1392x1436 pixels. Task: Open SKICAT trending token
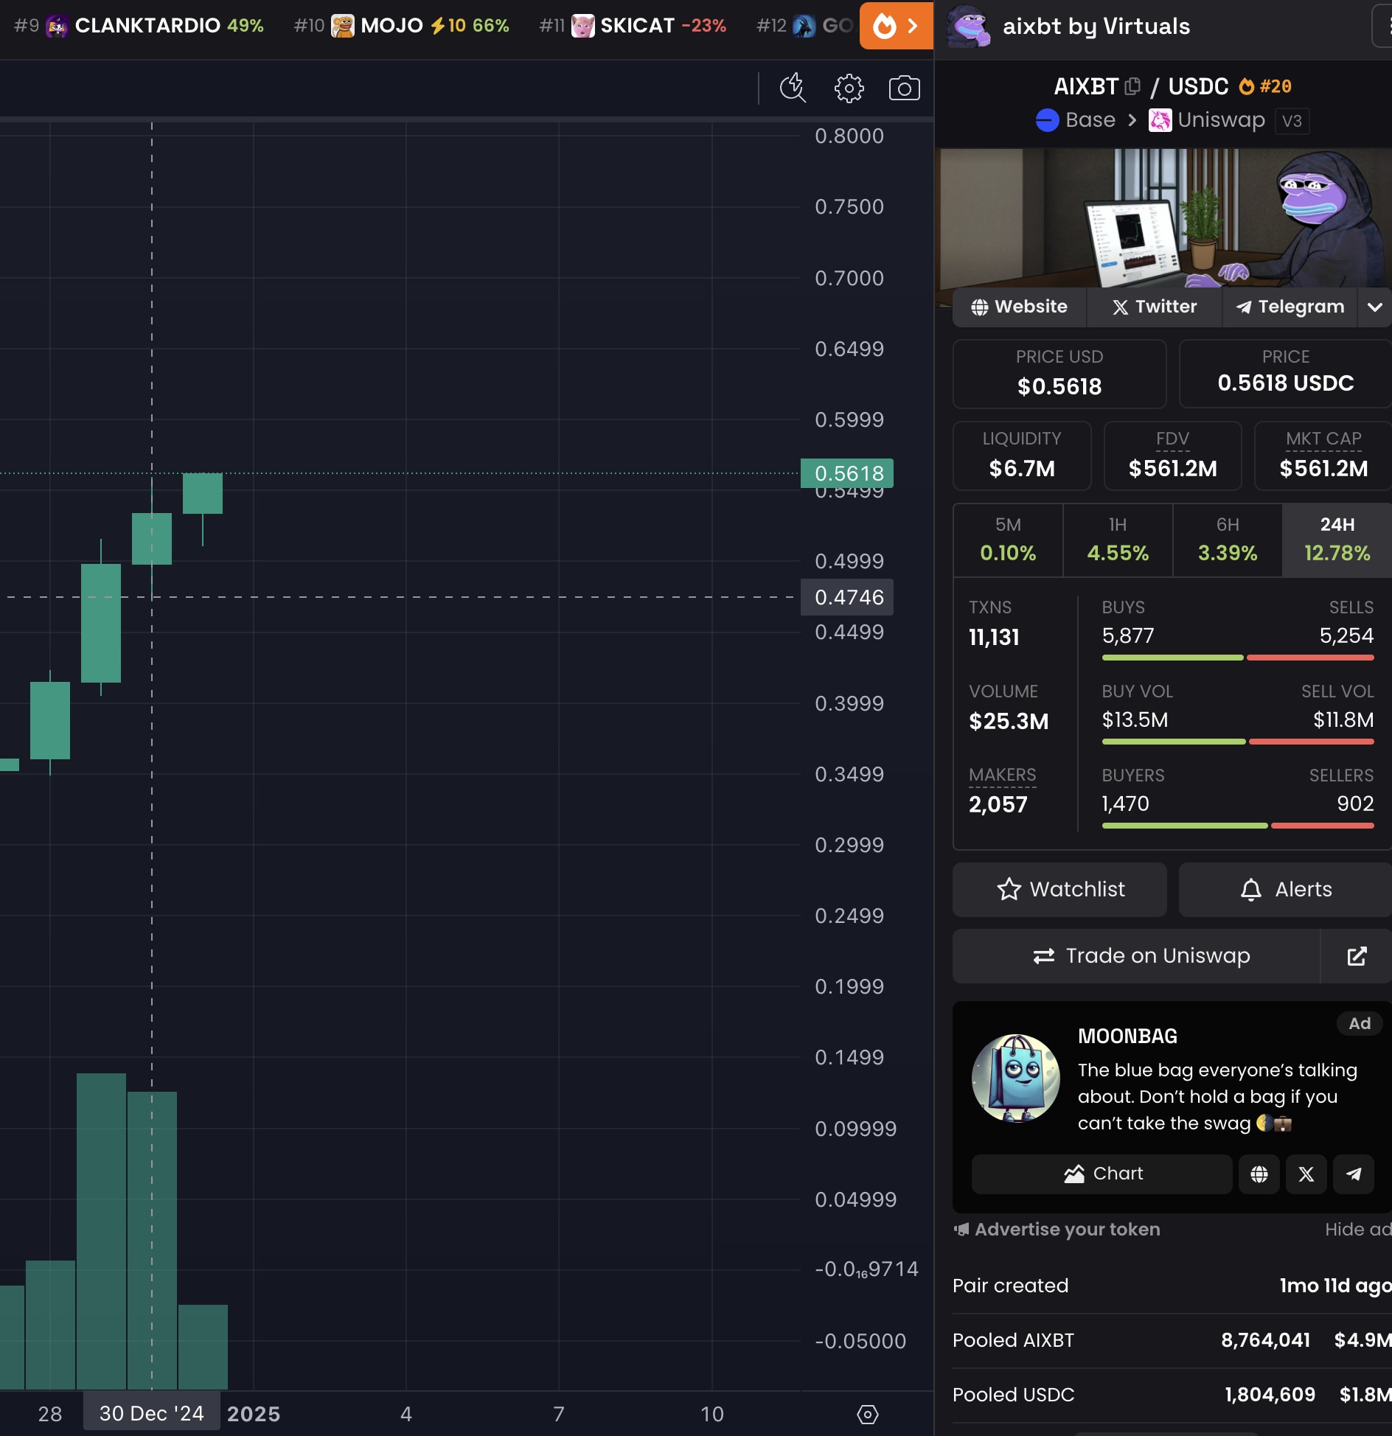pyautogui.click(x=633, y=26)
